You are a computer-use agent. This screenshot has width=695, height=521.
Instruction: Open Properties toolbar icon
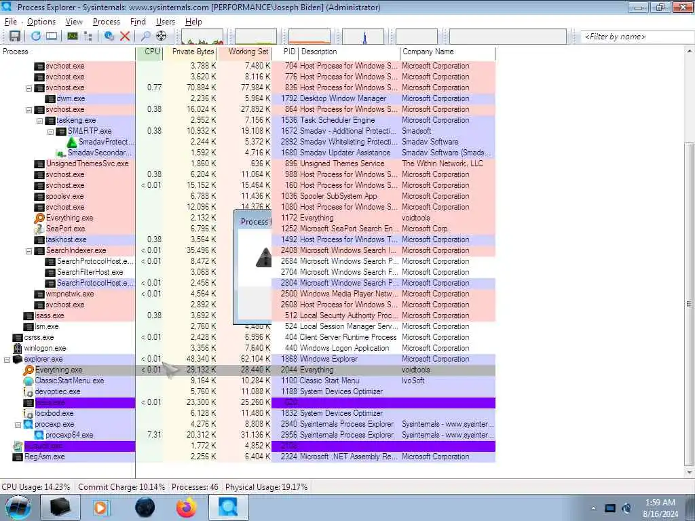tap(109, 36)
